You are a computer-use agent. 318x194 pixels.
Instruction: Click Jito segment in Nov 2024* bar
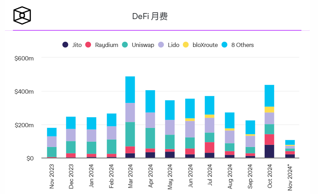(290, 156)
